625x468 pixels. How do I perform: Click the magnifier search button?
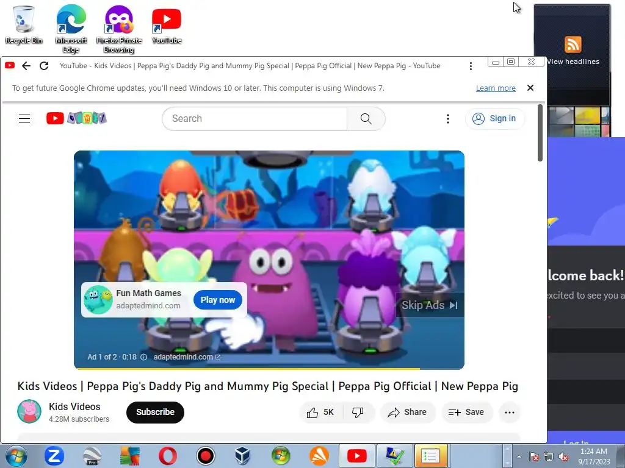pos(366,119)
